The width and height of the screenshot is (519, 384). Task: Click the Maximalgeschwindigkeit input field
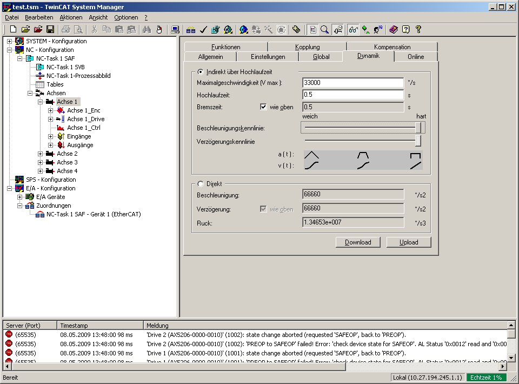click(353, 83)
